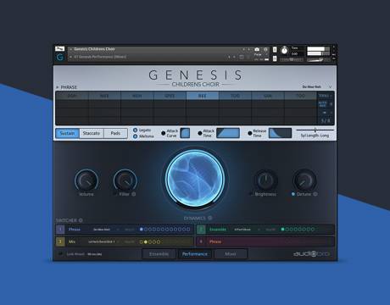This screenshot has height=305, width=390.
Task: Expand the PHRASE section arrow
Action: tap(58, 87)
